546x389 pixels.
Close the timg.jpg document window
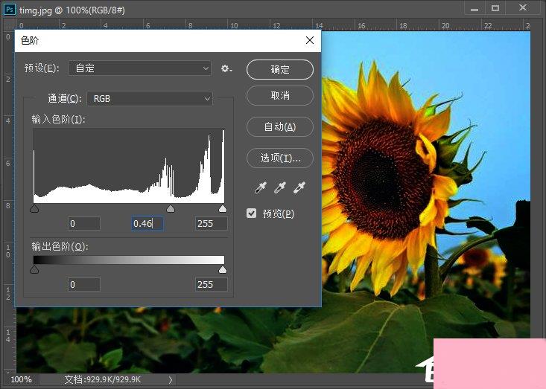point(523,7)
